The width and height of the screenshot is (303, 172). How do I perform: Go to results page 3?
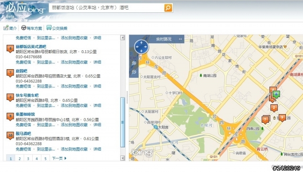pos(28,158)
